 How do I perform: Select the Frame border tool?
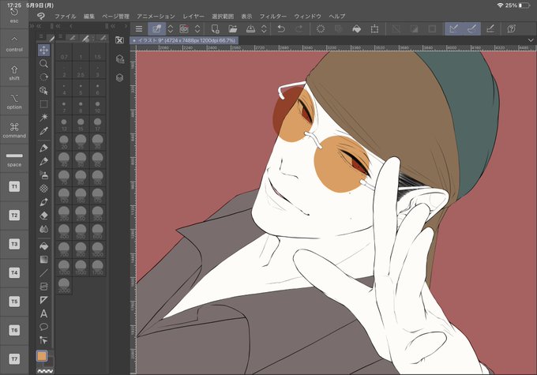click(x=44, y=287)
